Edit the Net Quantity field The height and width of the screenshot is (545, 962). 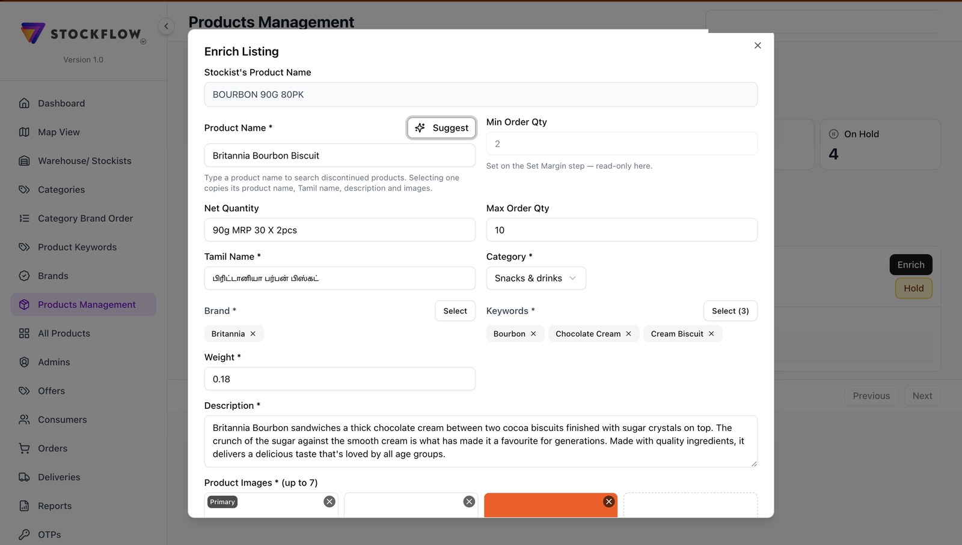click(x=340, y=230)
